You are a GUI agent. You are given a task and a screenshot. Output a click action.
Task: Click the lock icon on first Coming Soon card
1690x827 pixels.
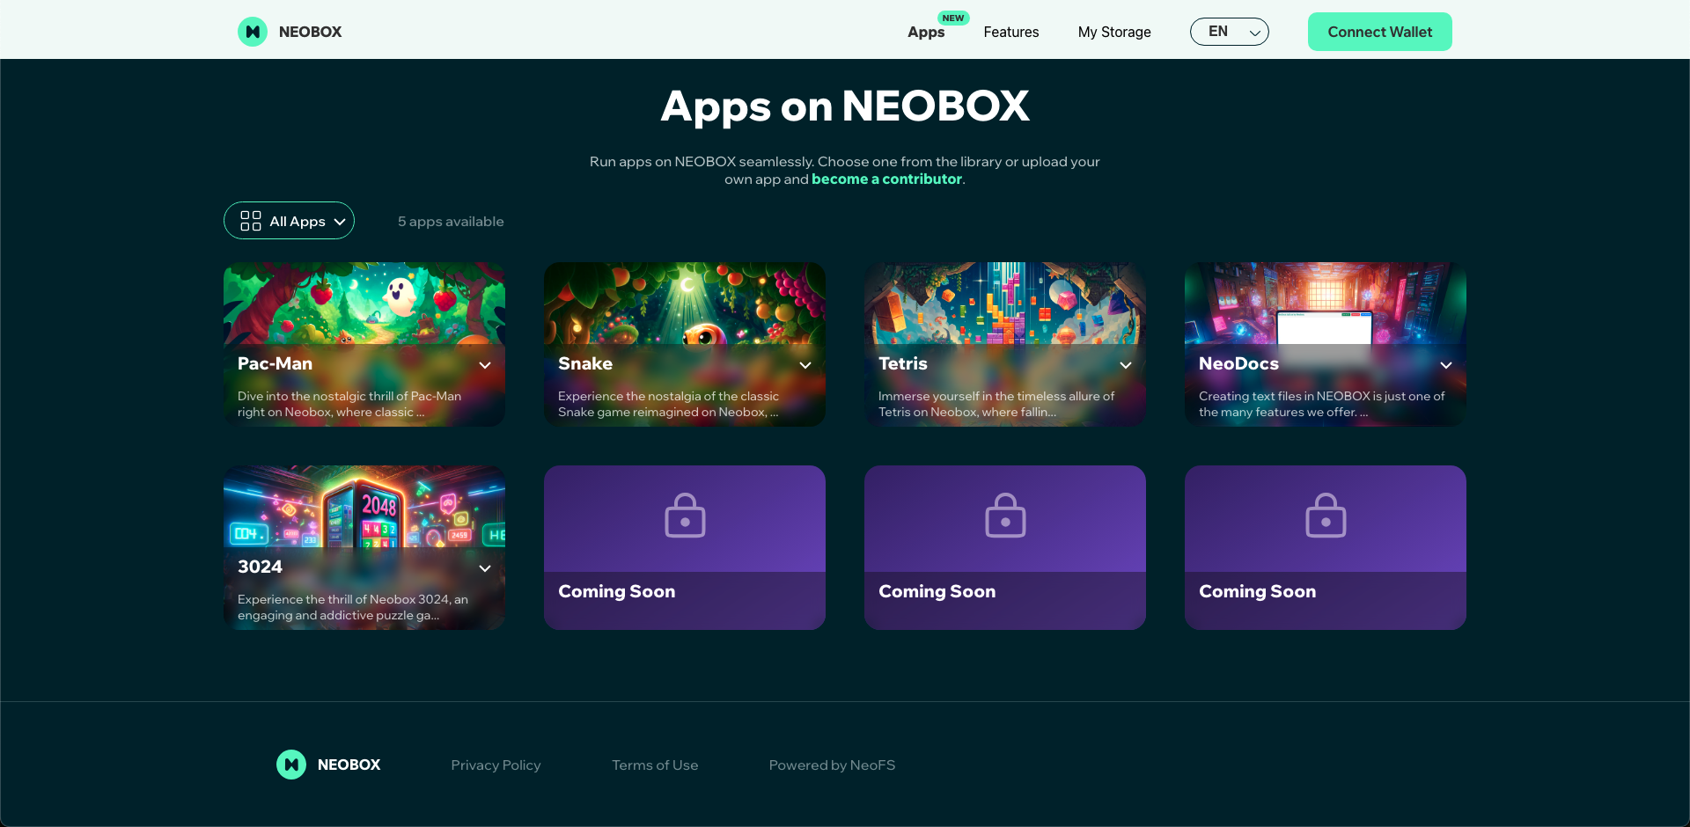click(x=685, y=516)
